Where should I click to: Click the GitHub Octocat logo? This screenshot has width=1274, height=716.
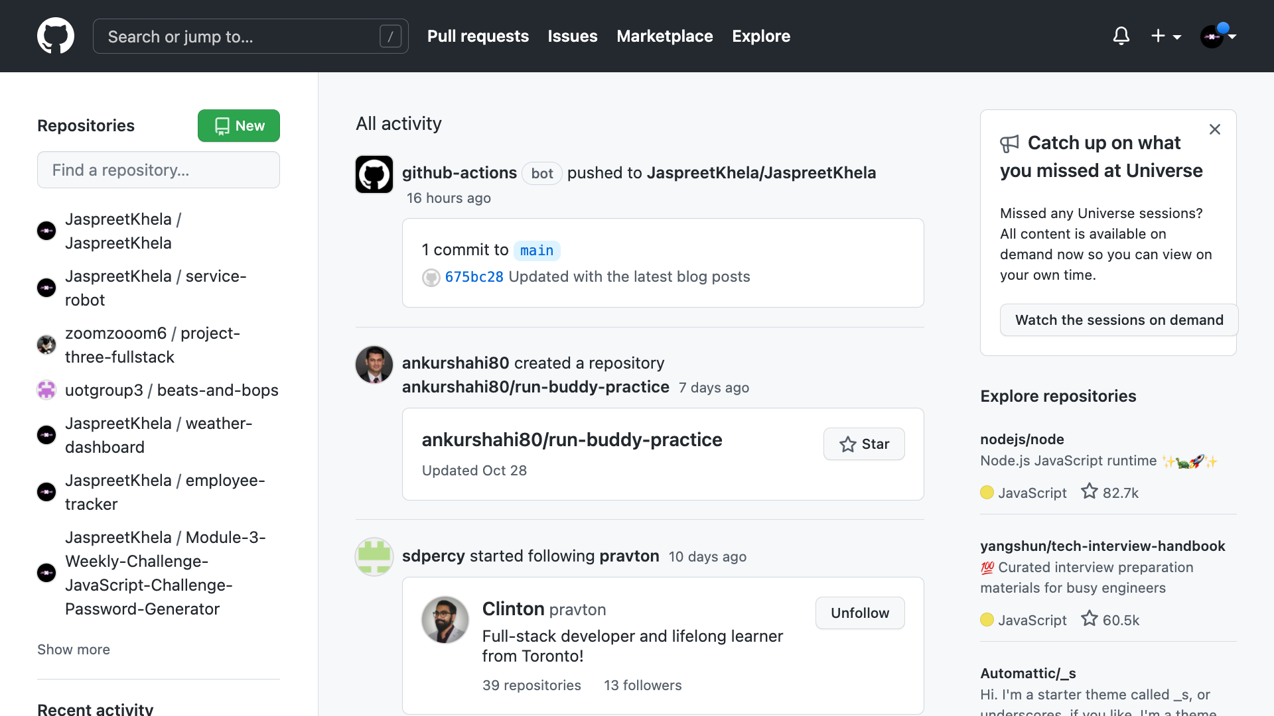56,36
